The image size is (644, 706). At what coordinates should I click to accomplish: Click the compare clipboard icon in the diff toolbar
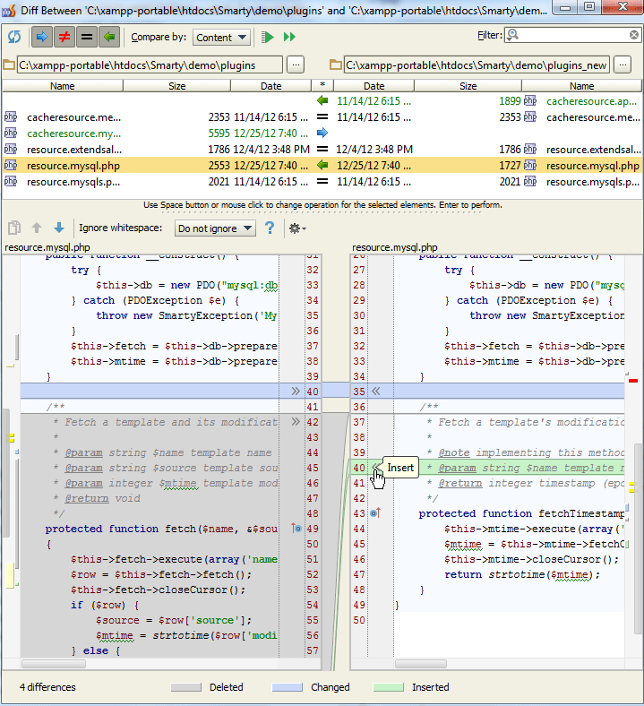pos(14,228)
